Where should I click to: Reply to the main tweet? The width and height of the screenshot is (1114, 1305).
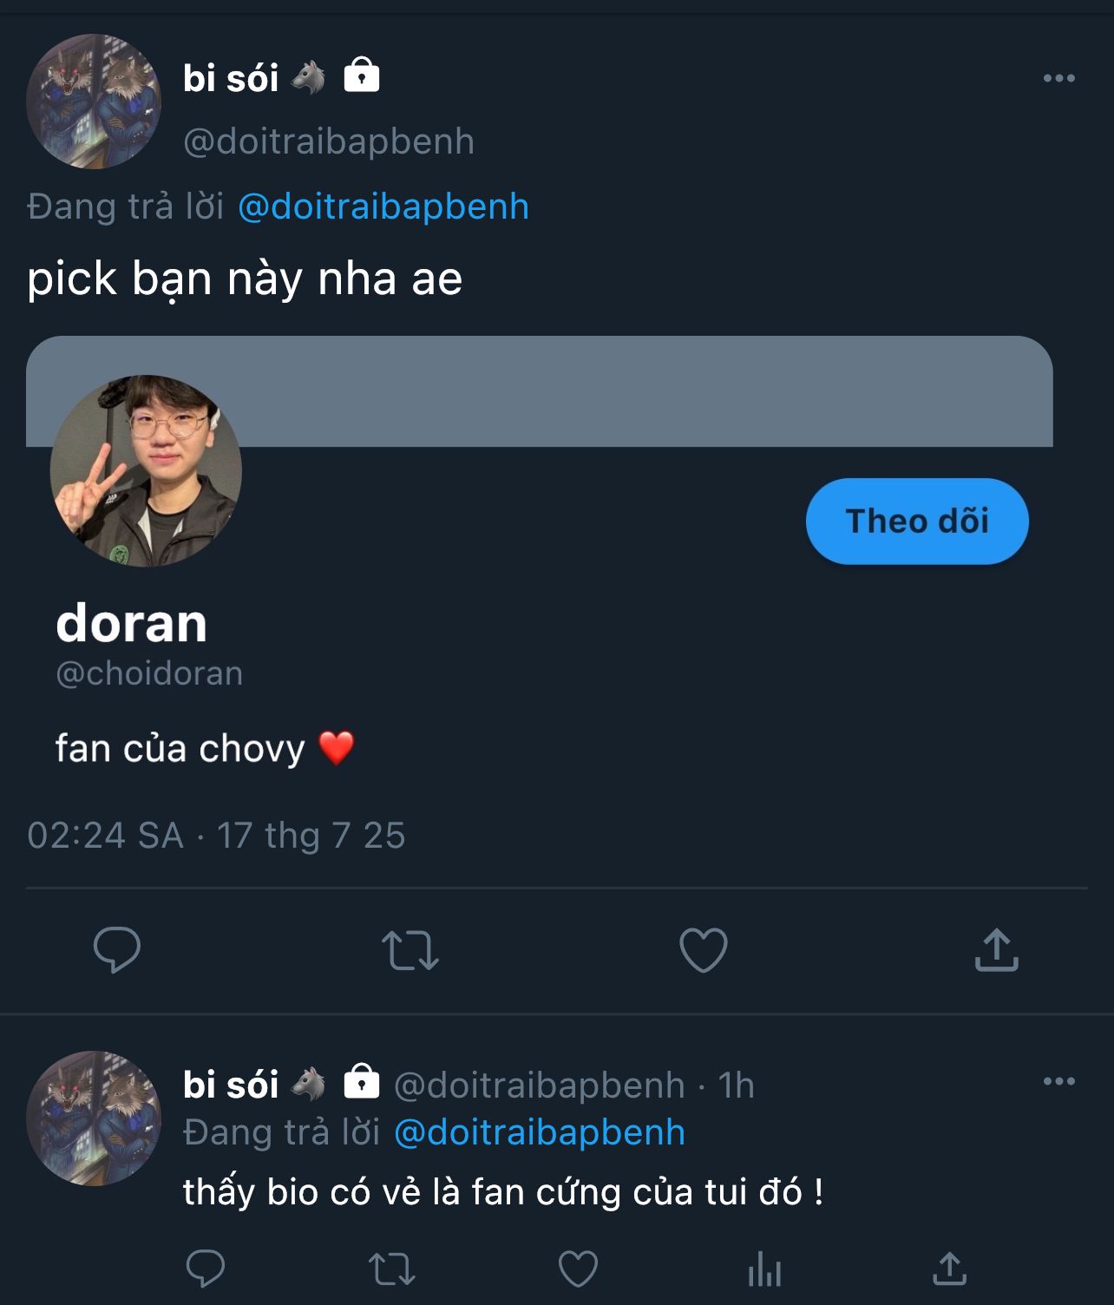tap(117, 949)
